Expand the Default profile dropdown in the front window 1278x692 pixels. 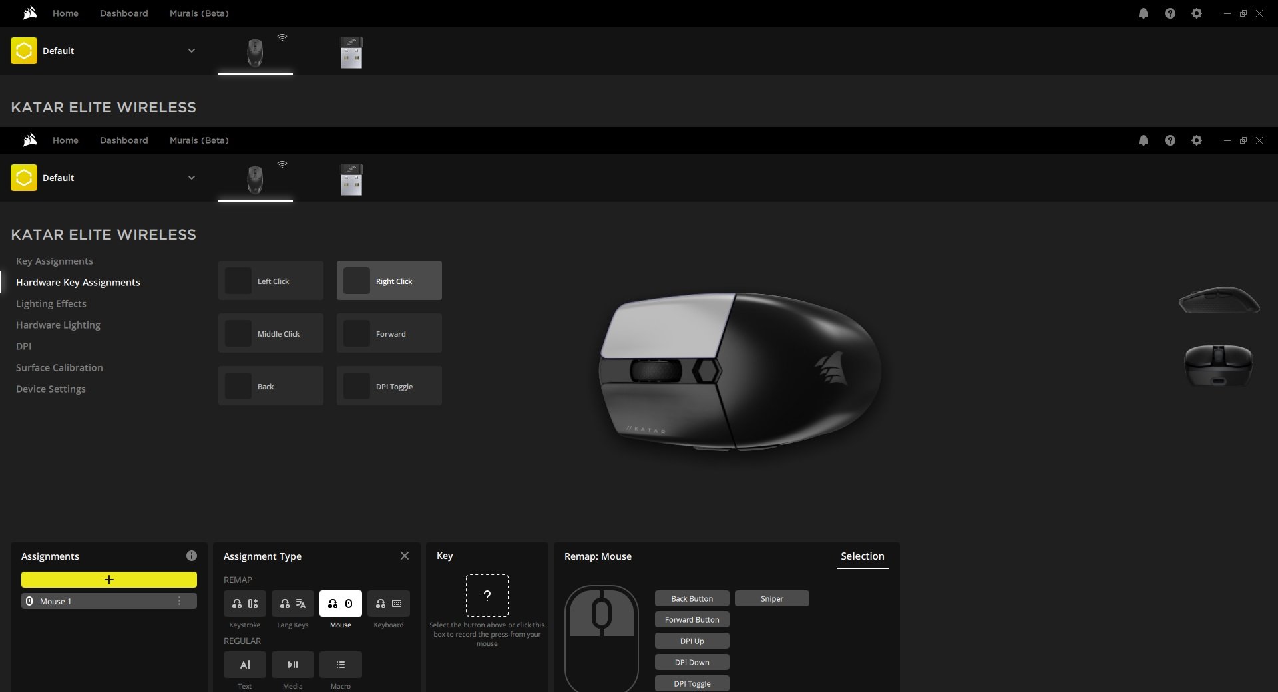click(192, 178)
